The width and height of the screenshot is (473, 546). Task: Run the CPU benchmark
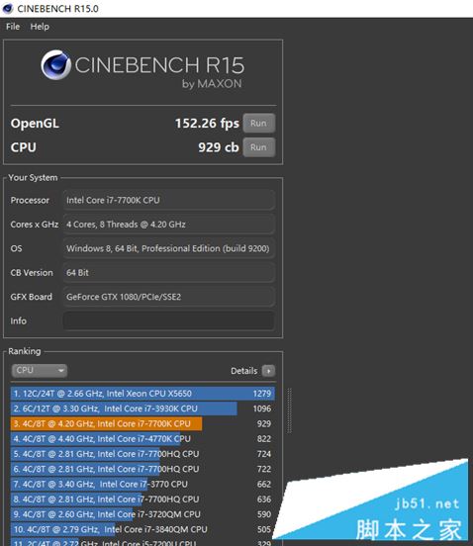click(x=259, y=147)
